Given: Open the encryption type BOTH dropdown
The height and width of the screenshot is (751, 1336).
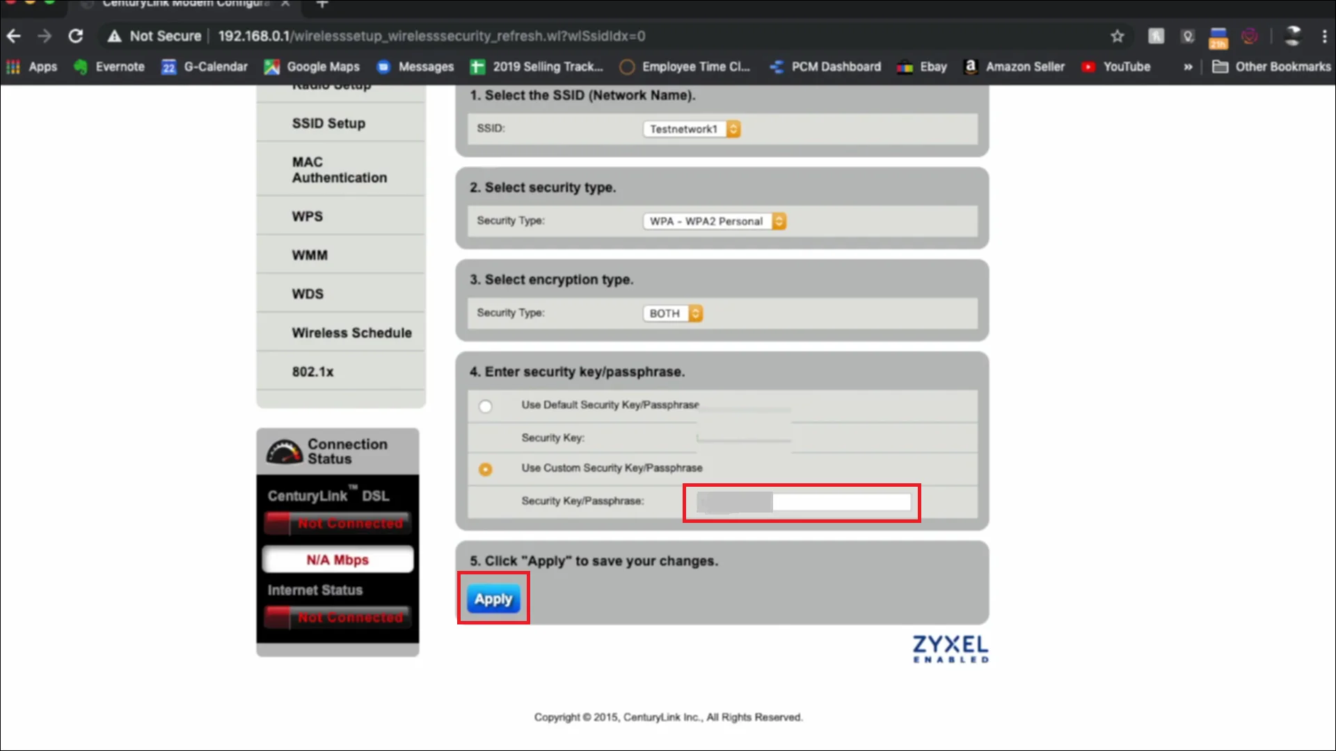Looking at the screenshot, I should coord(672,314).
